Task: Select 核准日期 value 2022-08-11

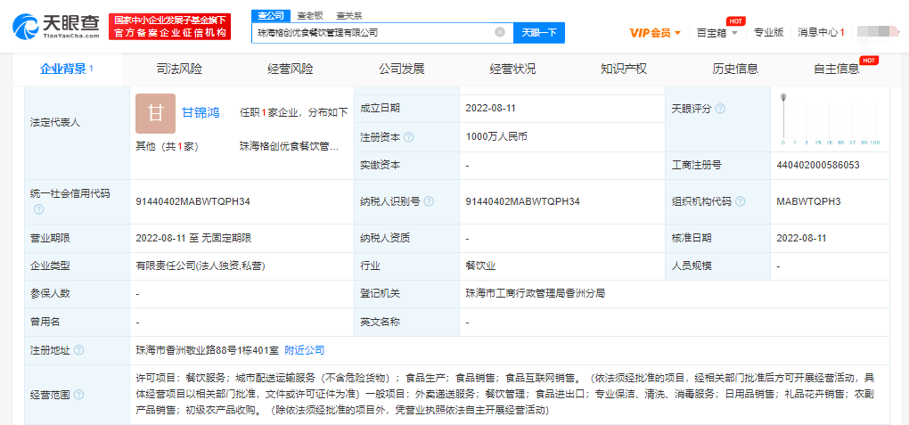Action: click(801, 238)
